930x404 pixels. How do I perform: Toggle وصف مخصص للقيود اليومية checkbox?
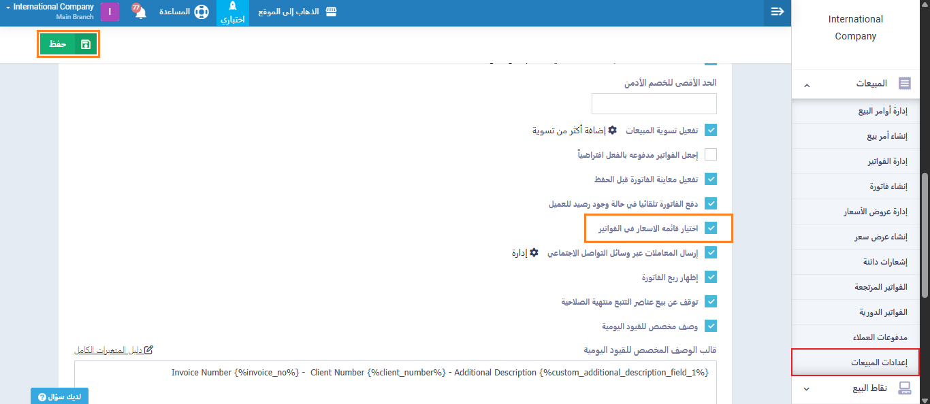pos(711,326)
